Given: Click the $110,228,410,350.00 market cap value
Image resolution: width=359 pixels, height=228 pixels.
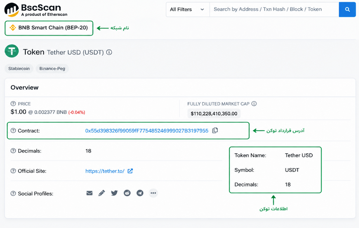Looking at the screenshot, I should pyautogui.click(x=214, y=113).
